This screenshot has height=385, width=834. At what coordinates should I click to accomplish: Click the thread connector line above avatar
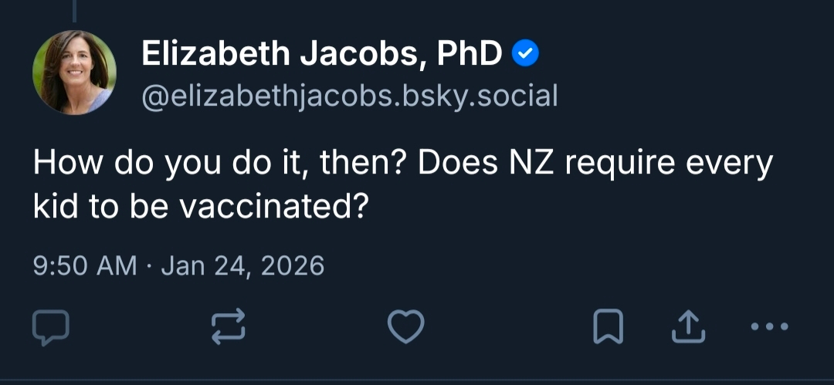74,10
